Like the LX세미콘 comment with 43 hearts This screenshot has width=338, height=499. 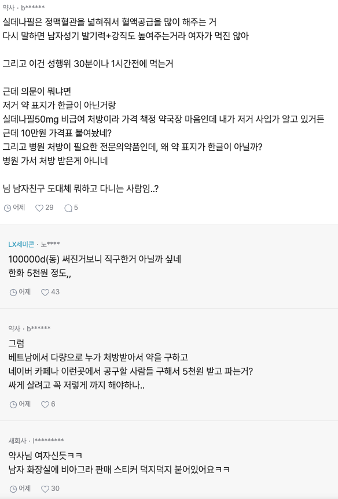(45, 292)
